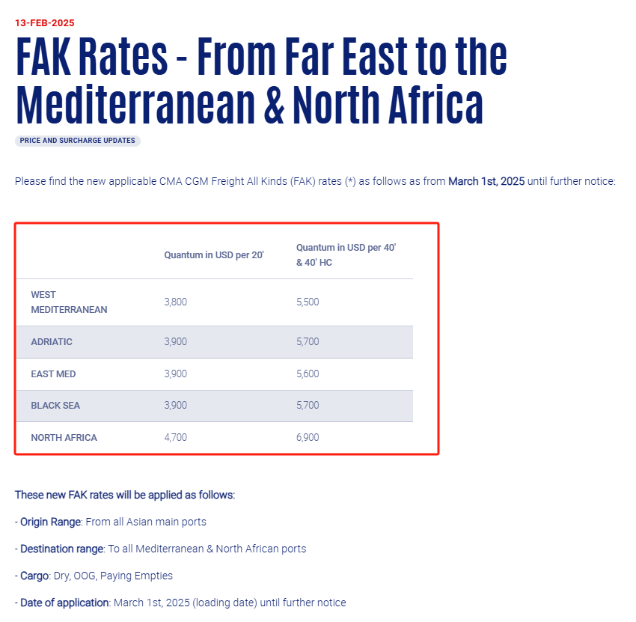Click the 3,800 West Mediterranean 20' rate
Viewport: 636px width, 622px height.
[175, 302]
